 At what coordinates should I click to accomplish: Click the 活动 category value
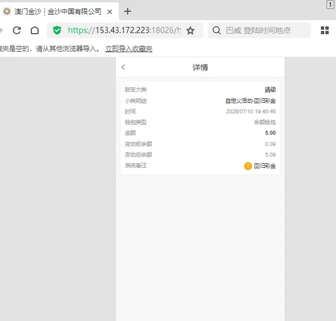coord(270,90)
